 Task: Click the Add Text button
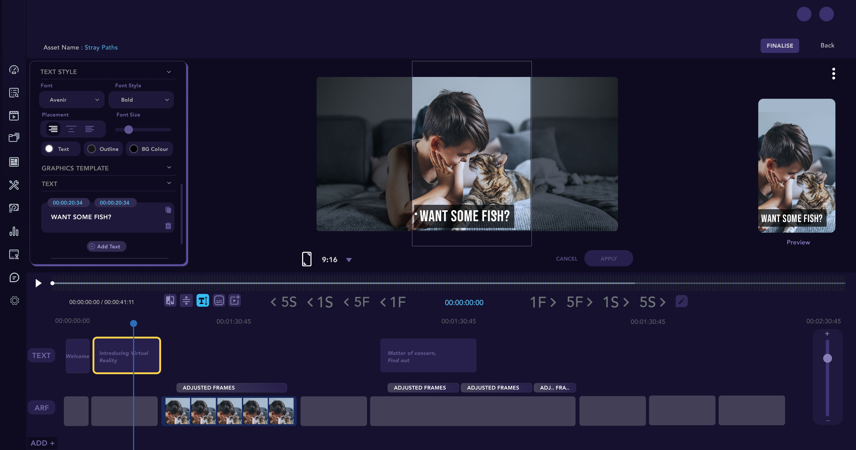point(106,246)
